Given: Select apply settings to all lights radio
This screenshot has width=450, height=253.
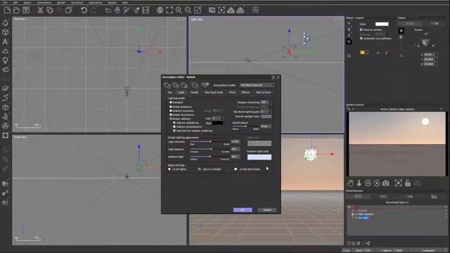Looking at the screenshot, I should (x=169, y=169).
